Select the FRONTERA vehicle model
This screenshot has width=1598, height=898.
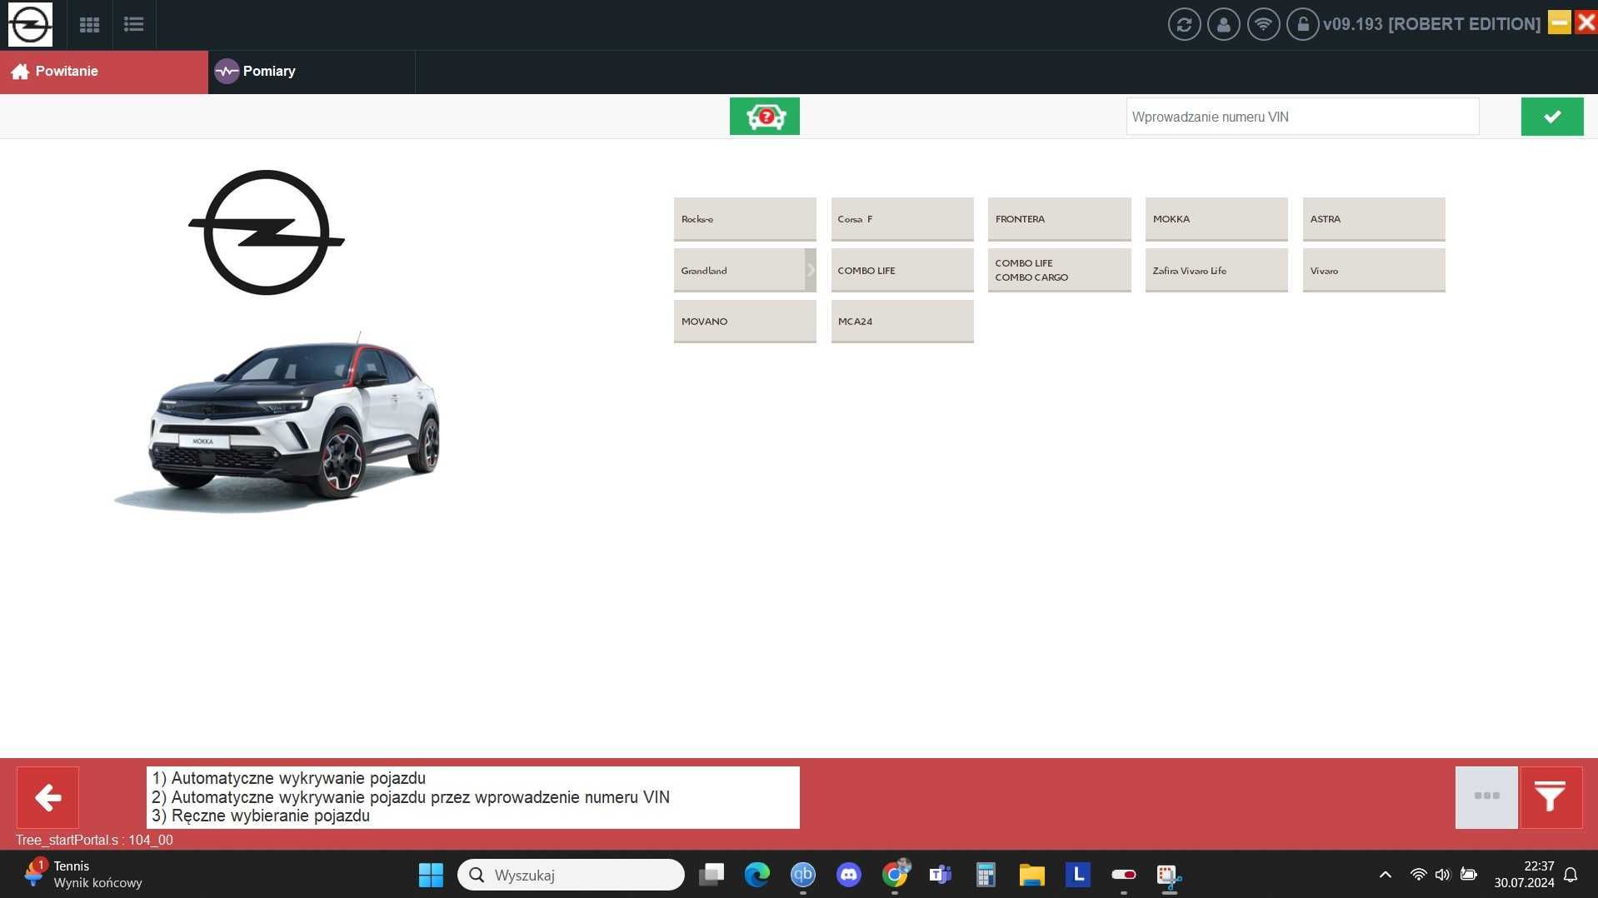click(x=1059, y=219)
